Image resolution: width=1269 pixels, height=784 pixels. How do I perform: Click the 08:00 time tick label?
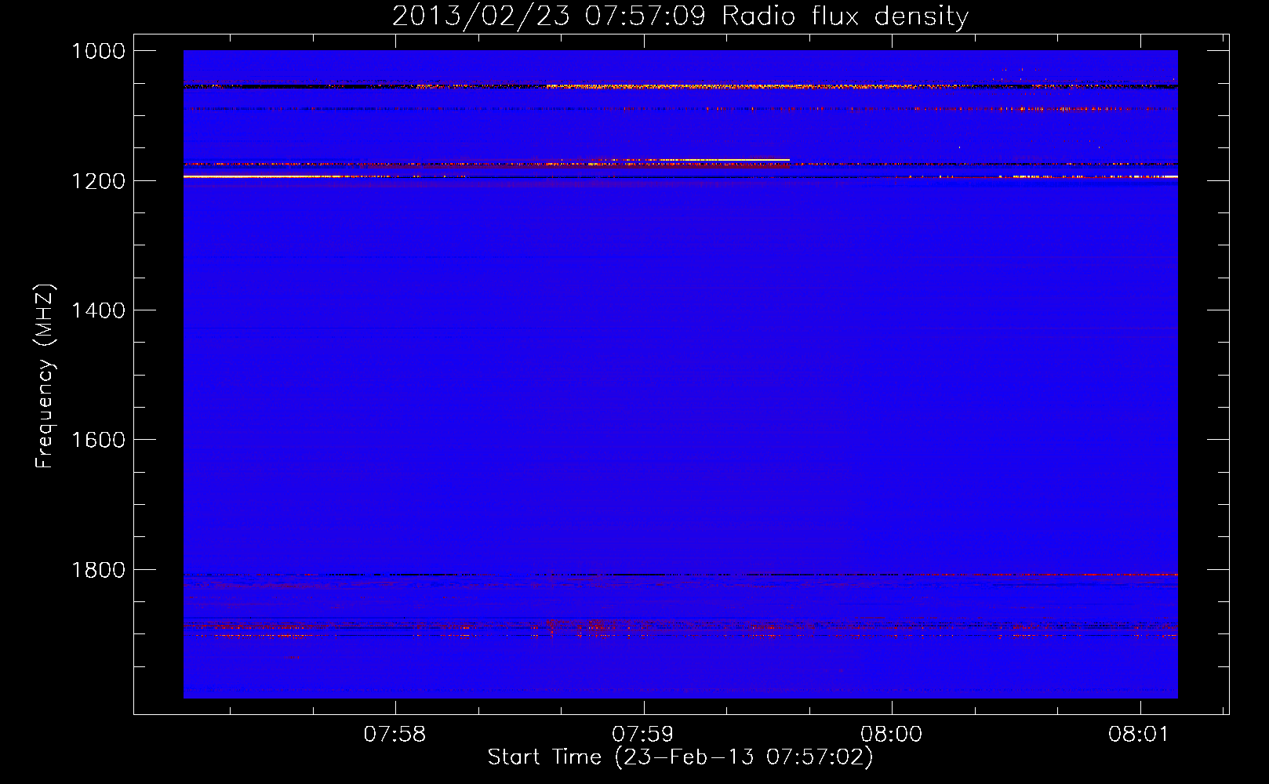point(891,735)
